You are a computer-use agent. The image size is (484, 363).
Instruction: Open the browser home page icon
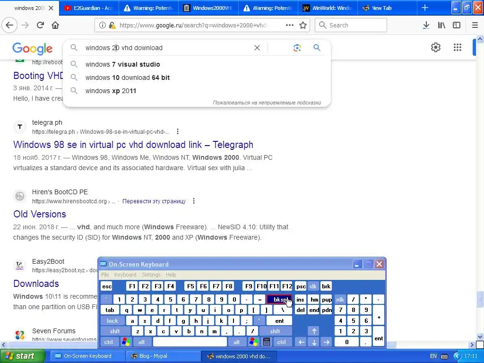(x=55, y=25)
